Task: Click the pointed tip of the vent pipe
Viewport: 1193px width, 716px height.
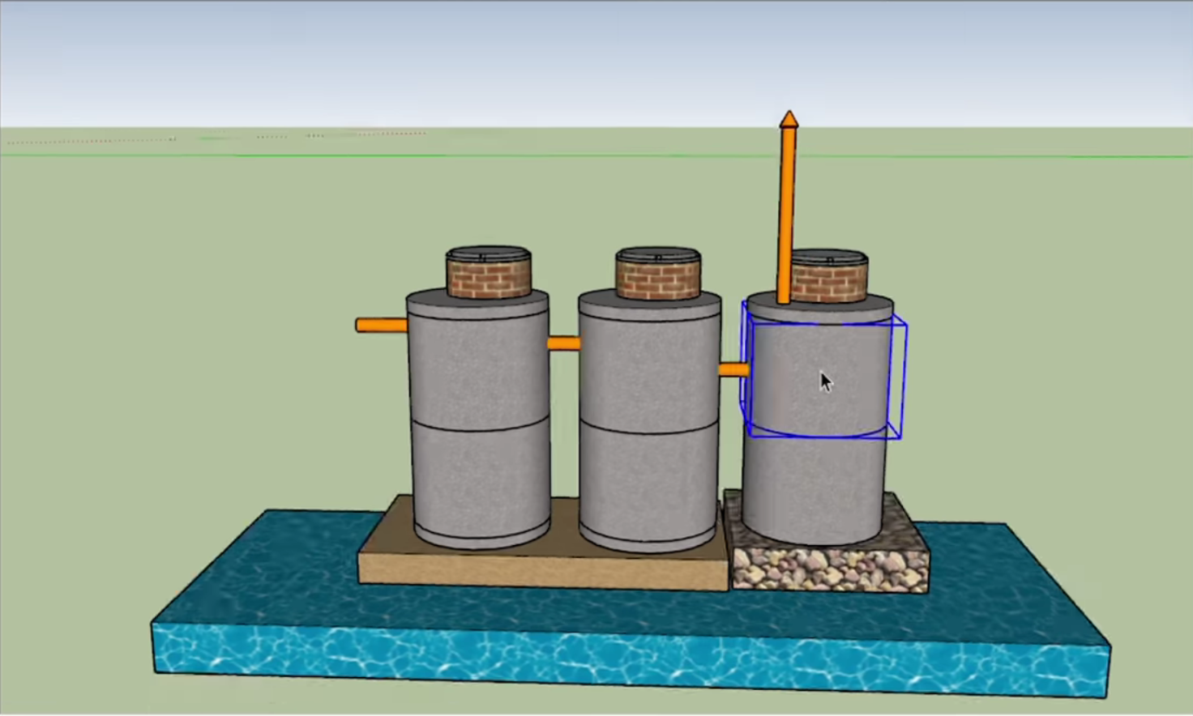Action: click(789, 119)
